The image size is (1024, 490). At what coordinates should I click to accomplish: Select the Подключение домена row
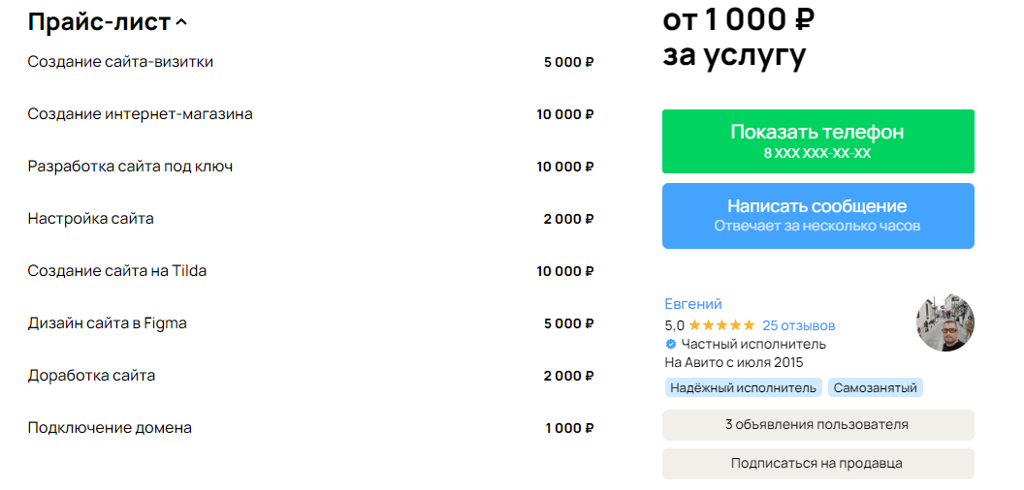(311, 428)
